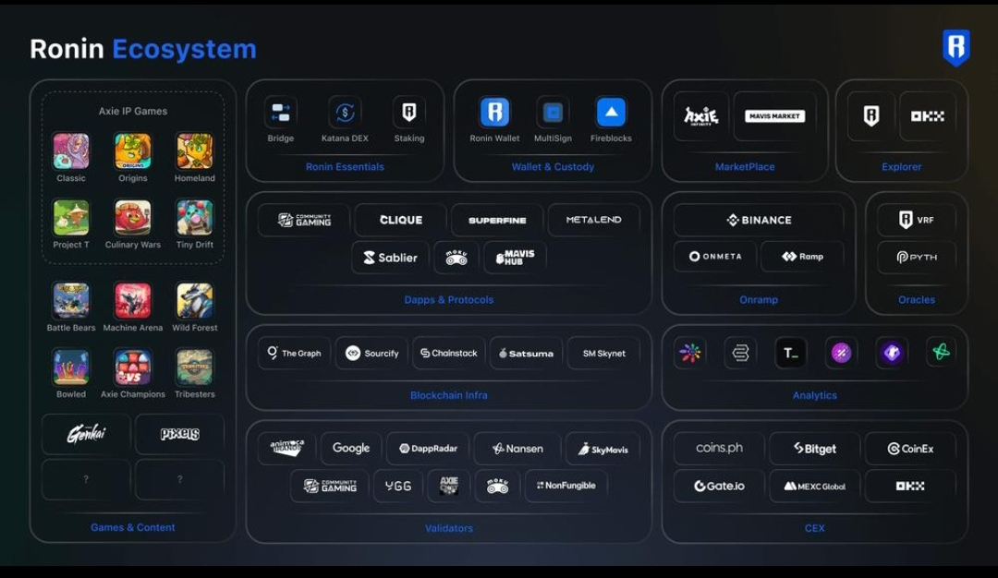This screenshot has width=998, height=578.
Task: Select the white T_ analytics icon
Action: [x=790, y=353]
